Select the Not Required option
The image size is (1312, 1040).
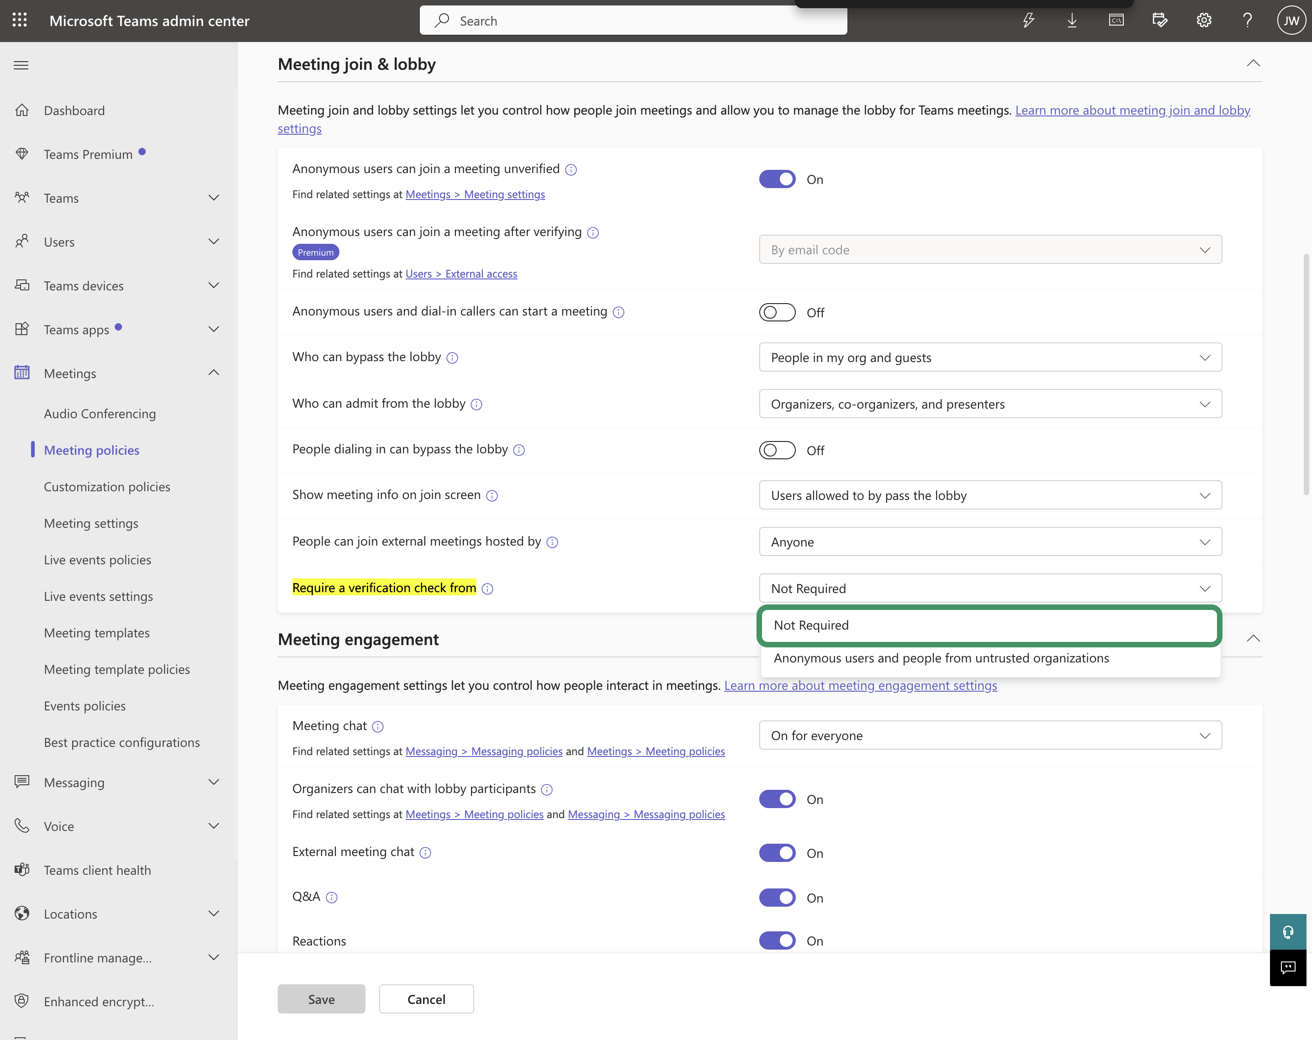click(x=989, y=625)
